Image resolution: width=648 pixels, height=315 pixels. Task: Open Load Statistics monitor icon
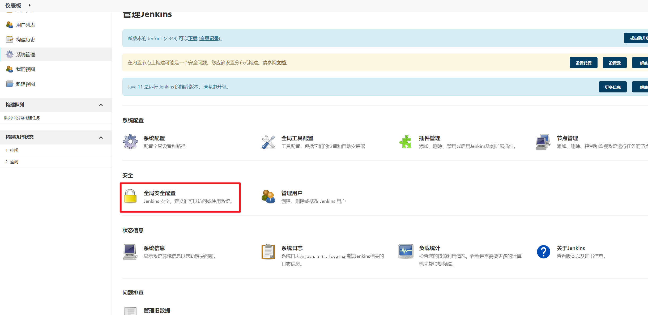(406, 252)
